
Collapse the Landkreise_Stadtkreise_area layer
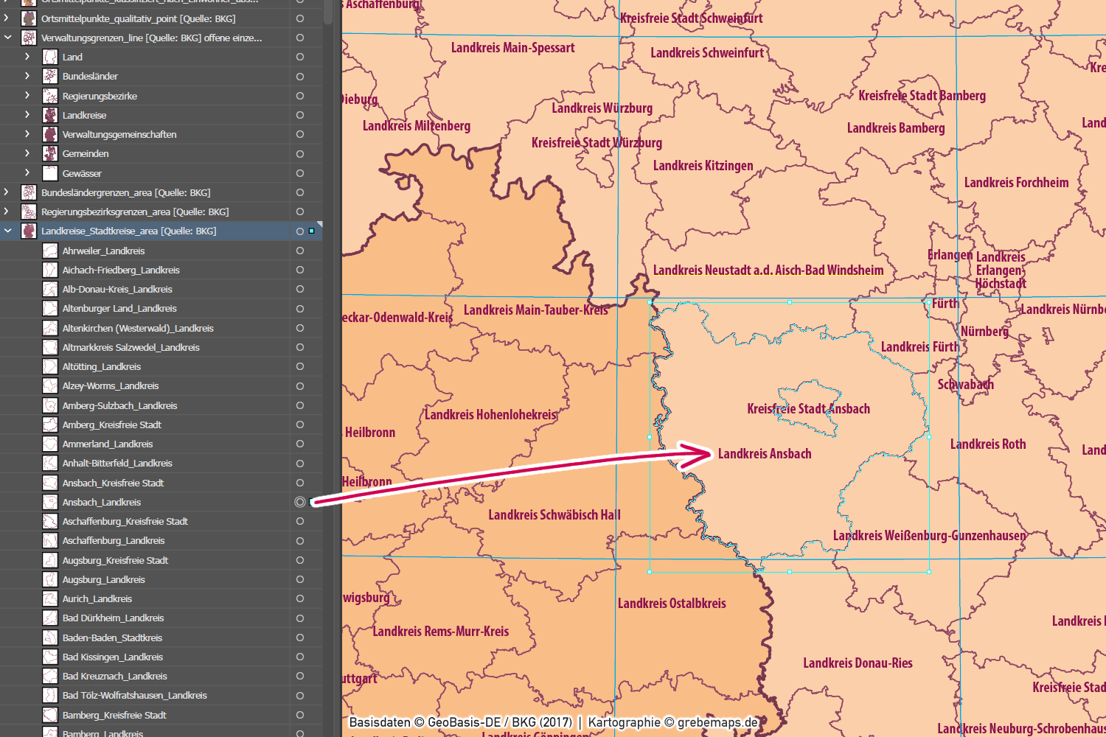coord(8,231)
